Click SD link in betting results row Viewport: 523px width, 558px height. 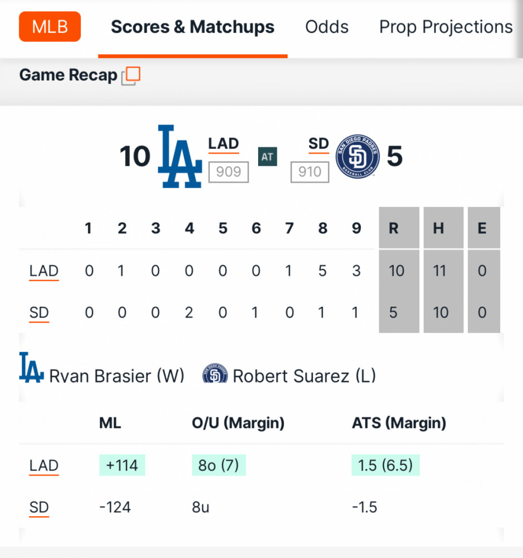coord(39,508)
